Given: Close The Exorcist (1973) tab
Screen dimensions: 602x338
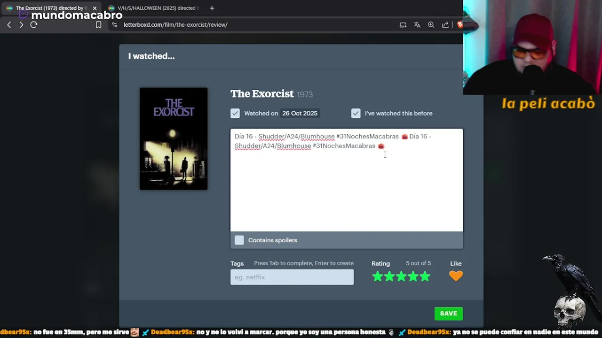Looking at the screenshot, I should point(95,8).
